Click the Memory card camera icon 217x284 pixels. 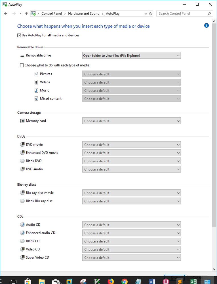pyautogui.click(x=22, y=121)
